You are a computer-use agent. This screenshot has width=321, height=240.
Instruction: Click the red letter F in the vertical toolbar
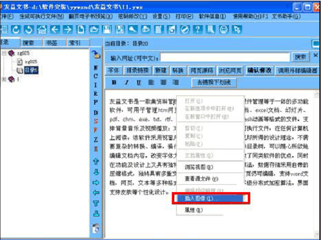pos(96,130)
